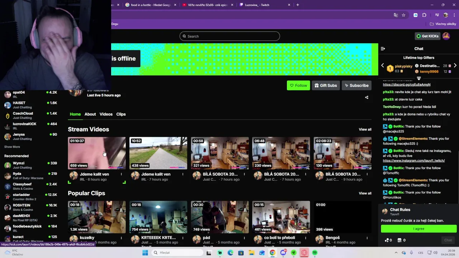Open the 02:08:23 BÍLÁ SOBOTA stream thumbnail
Image resolution: width=459 pixels, height=258 pixels.
(342, 153)
